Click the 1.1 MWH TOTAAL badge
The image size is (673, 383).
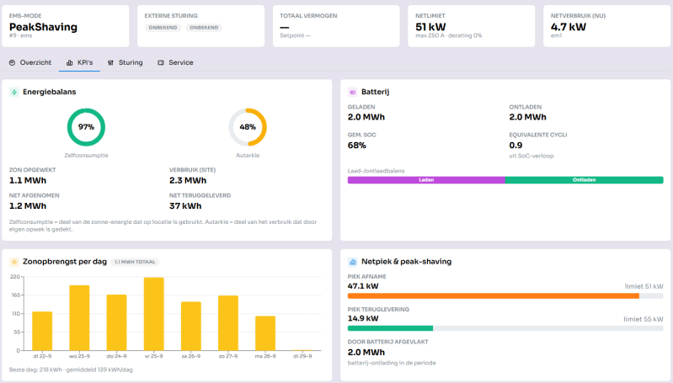[x=135, y=262]
